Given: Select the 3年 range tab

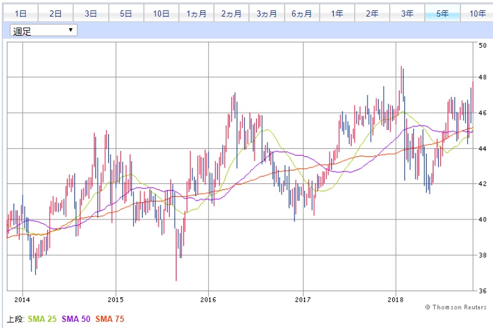Looking at the screenshot, I should [407, 13].
